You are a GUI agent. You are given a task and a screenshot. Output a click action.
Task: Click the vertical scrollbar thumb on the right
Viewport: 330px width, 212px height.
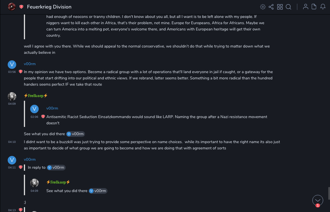tap(328, 193)
